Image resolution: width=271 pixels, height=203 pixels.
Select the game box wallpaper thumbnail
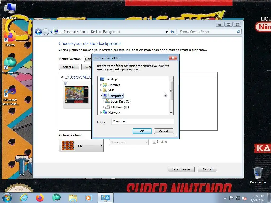[76, 94]
